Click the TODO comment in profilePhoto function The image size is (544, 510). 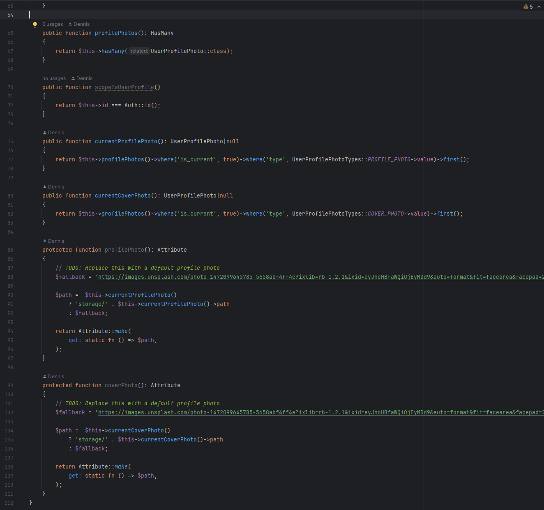pos(137,268)
